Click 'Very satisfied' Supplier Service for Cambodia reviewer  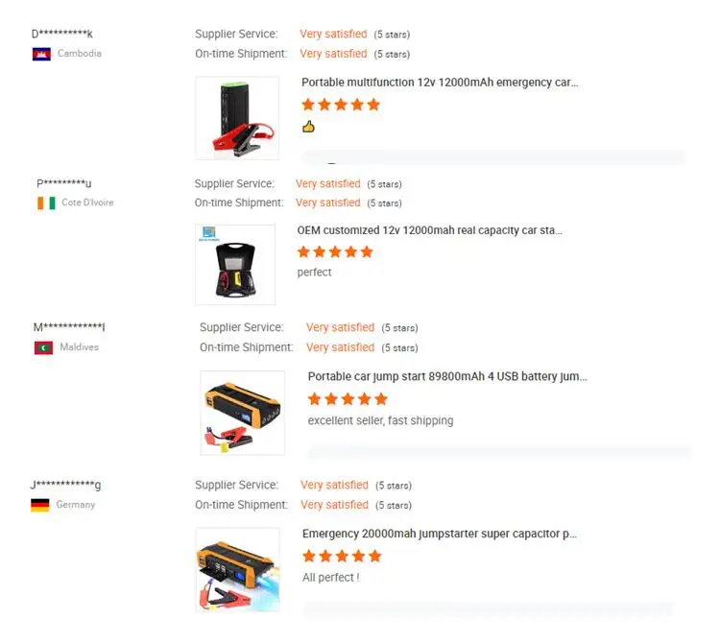tap(333, 35)
